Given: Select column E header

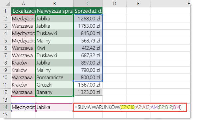Looking at the screenshot, I should click(x=138, y=3).
